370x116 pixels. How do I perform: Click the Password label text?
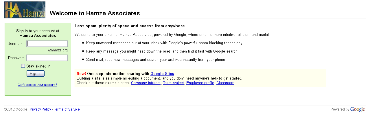point(17,58)
